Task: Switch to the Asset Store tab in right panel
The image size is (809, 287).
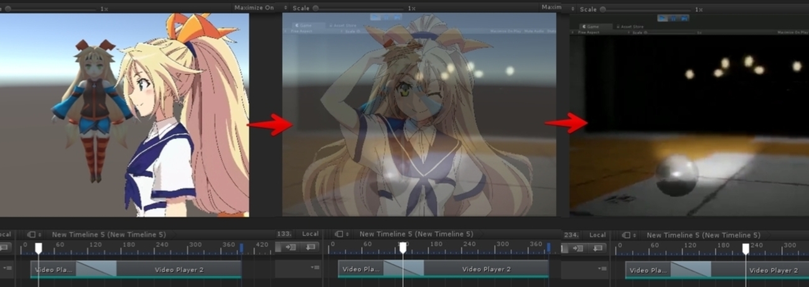Action: 630,27
